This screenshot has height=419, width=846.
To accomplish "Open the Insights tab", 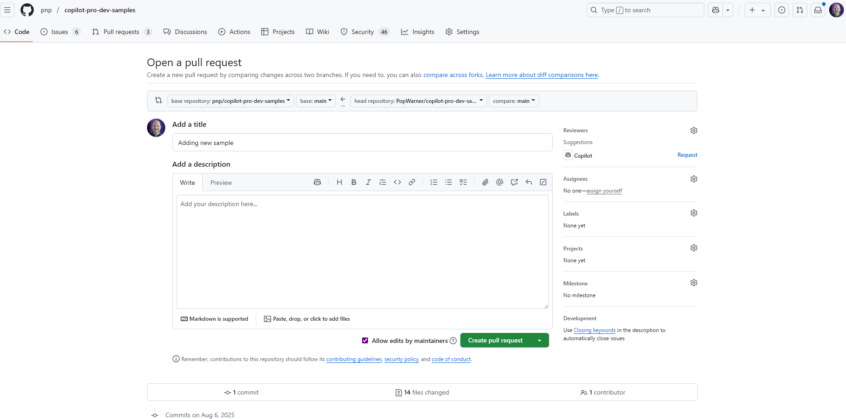I will [417, 32].
